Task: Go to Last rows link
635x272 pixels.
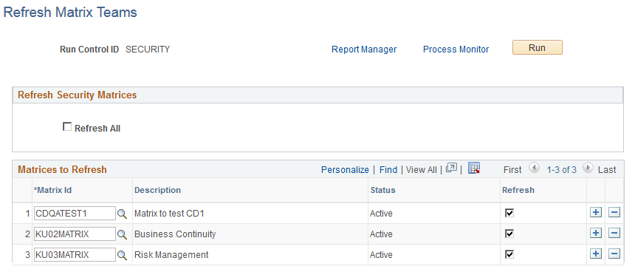Action: pyautogui.click(x=607, y=170)
